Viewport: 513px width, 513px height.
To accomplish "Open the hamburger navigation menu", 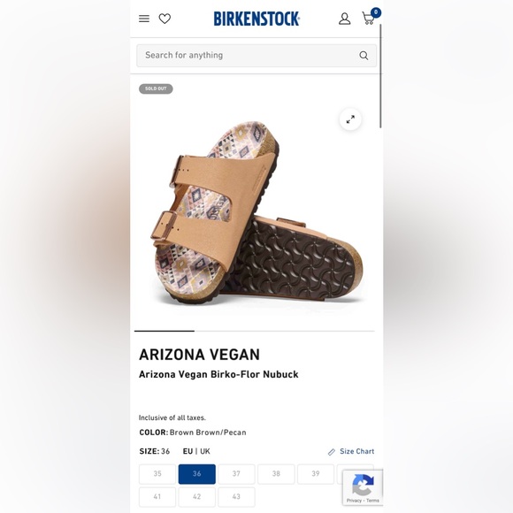I will point(144,19).
